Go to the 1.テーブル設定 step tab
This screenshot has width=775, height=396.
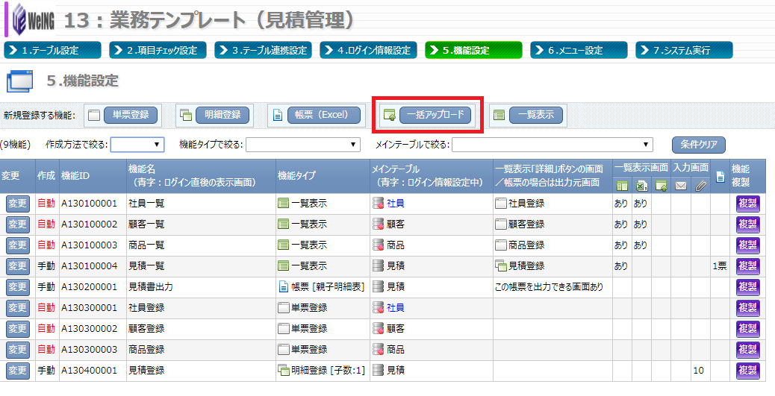(53, 50)
